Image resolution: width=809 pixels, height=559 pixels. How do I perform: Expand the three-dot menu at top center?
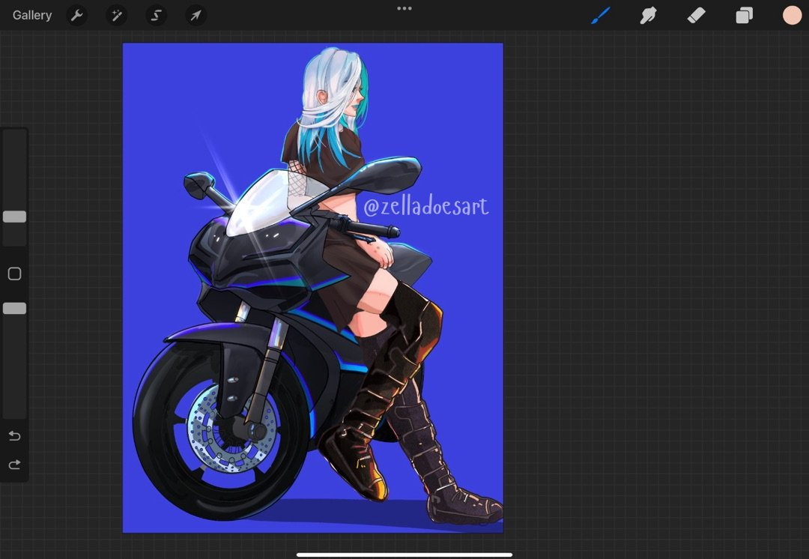click(x=404, y=8)
